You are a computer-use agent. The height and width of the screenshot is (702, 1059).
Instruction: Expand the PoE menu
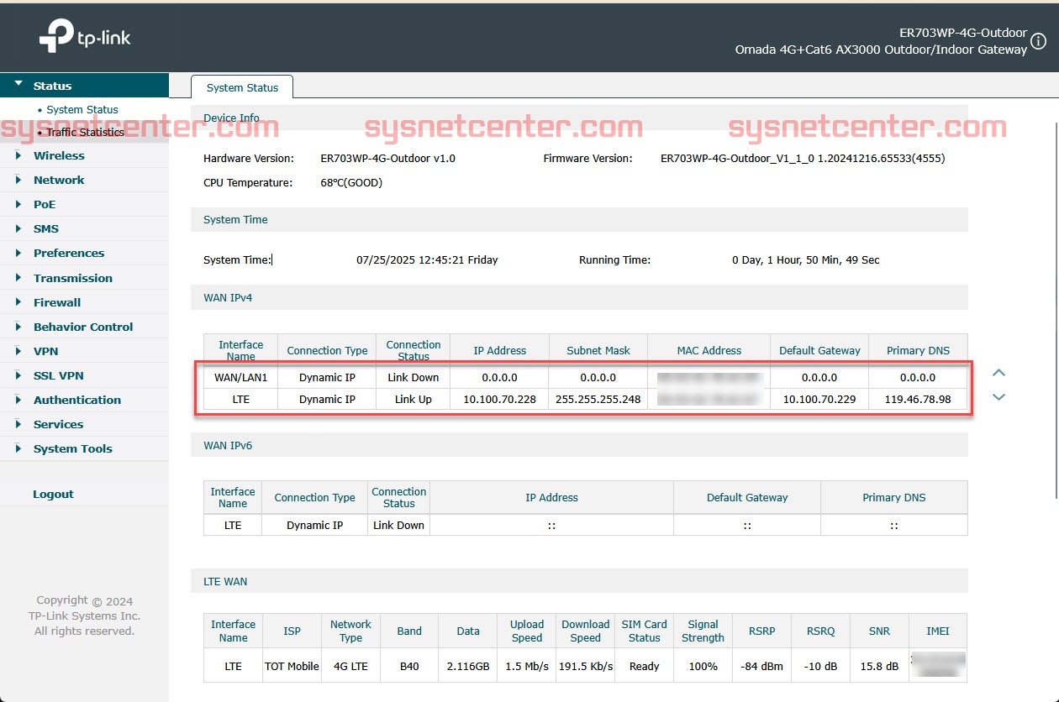[x=84, y=204]
